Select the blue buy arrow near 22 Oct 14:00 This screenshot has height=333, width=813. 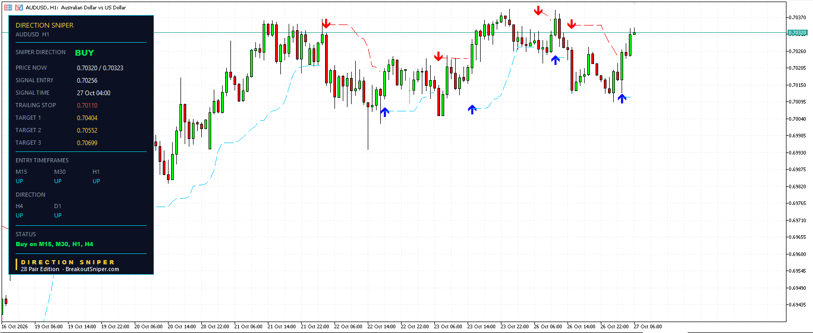[384, 111]
